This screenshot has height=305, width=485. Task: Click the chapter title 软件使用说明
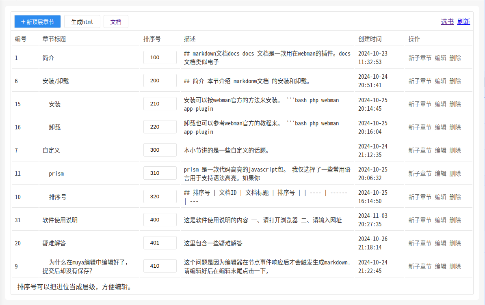(x=60, y=220)
